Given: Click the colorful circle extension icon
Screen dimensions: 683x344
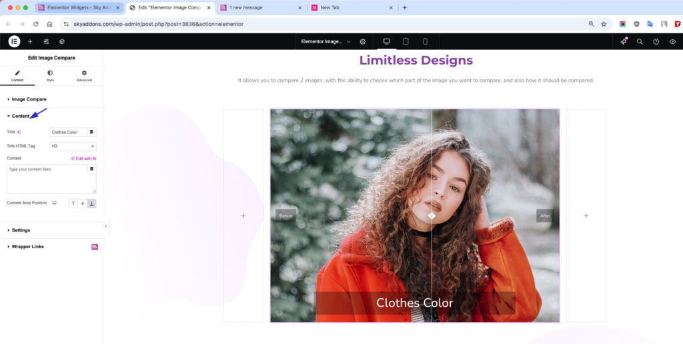Looking at the screenshot, I should pos(623,25).
